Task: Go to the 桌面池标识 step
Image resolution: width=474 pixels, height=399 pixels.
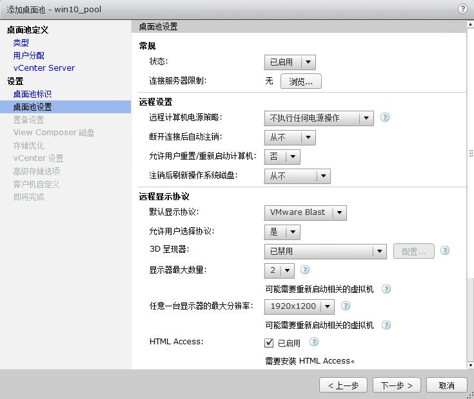Action: (32, 94)
